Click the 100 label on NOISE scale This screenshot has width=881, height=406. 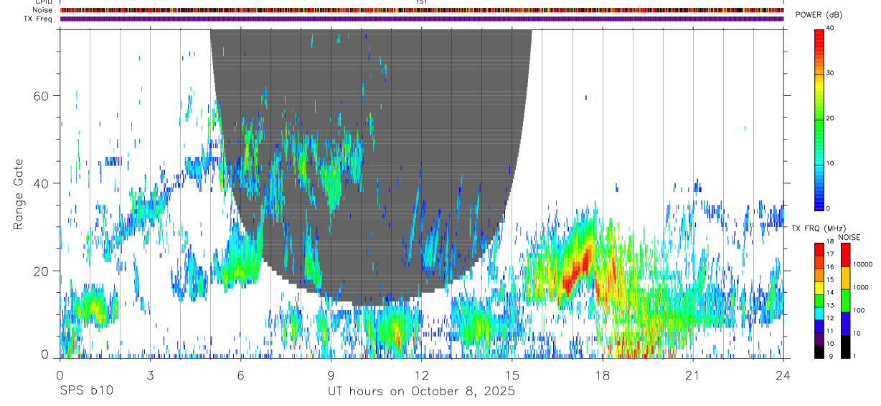(x=859, y=311)
